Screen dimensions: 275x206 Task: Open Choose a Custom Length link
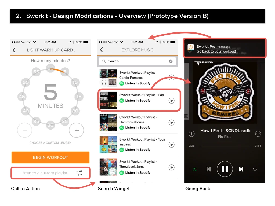tap(50, 143)
